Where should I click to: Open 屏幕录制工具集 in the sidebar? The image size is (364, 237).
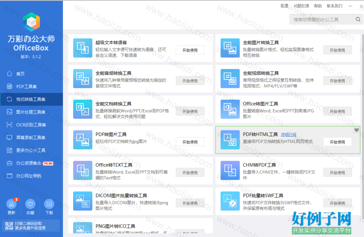31,138
